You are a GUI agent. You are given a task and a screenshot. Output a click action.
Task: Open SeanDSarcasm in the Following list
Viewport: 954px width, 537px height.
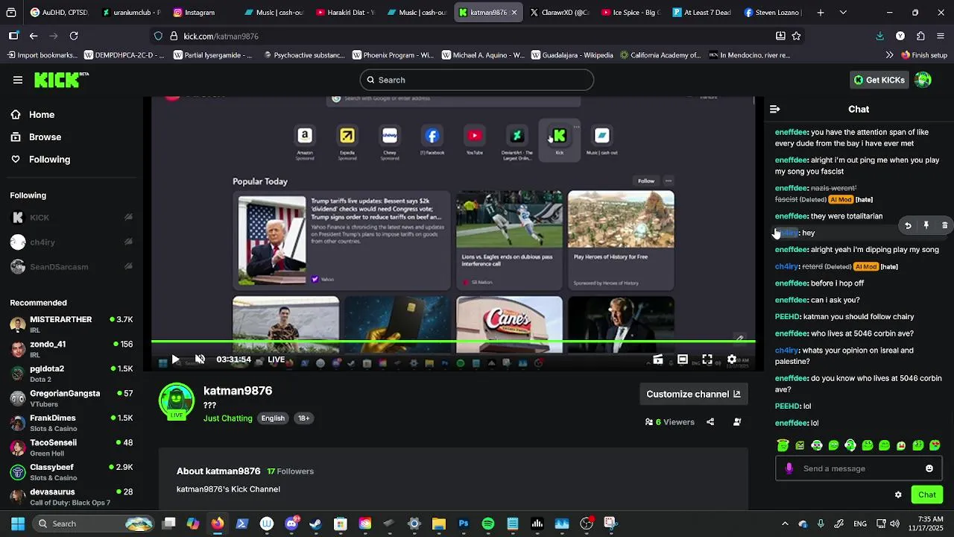(72, 267)
